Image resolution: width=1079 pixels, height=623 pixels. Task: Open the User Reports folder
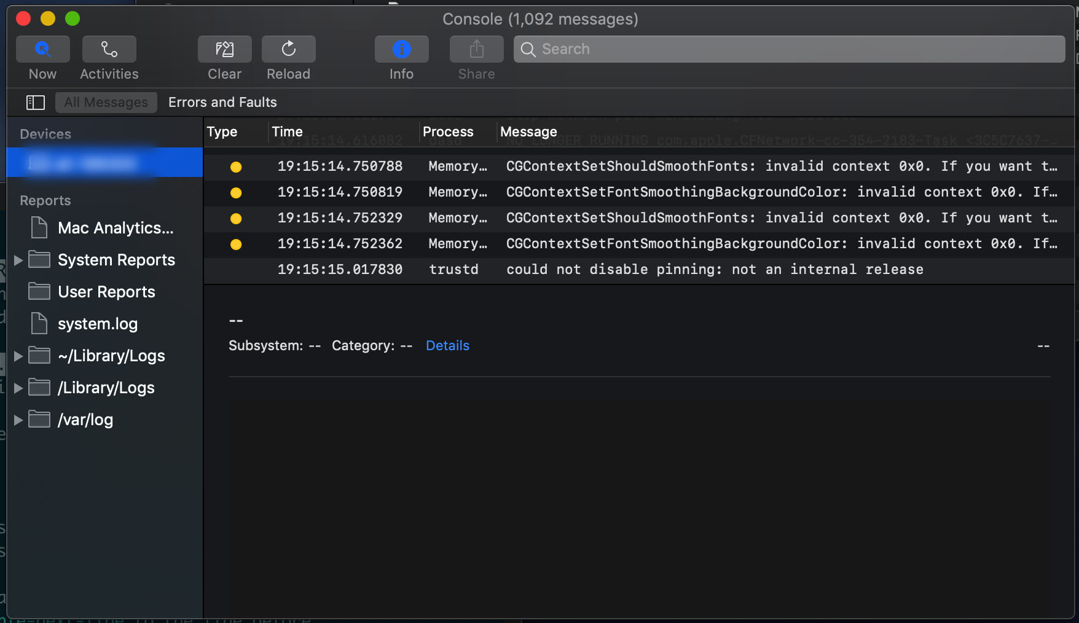(106, 292)
